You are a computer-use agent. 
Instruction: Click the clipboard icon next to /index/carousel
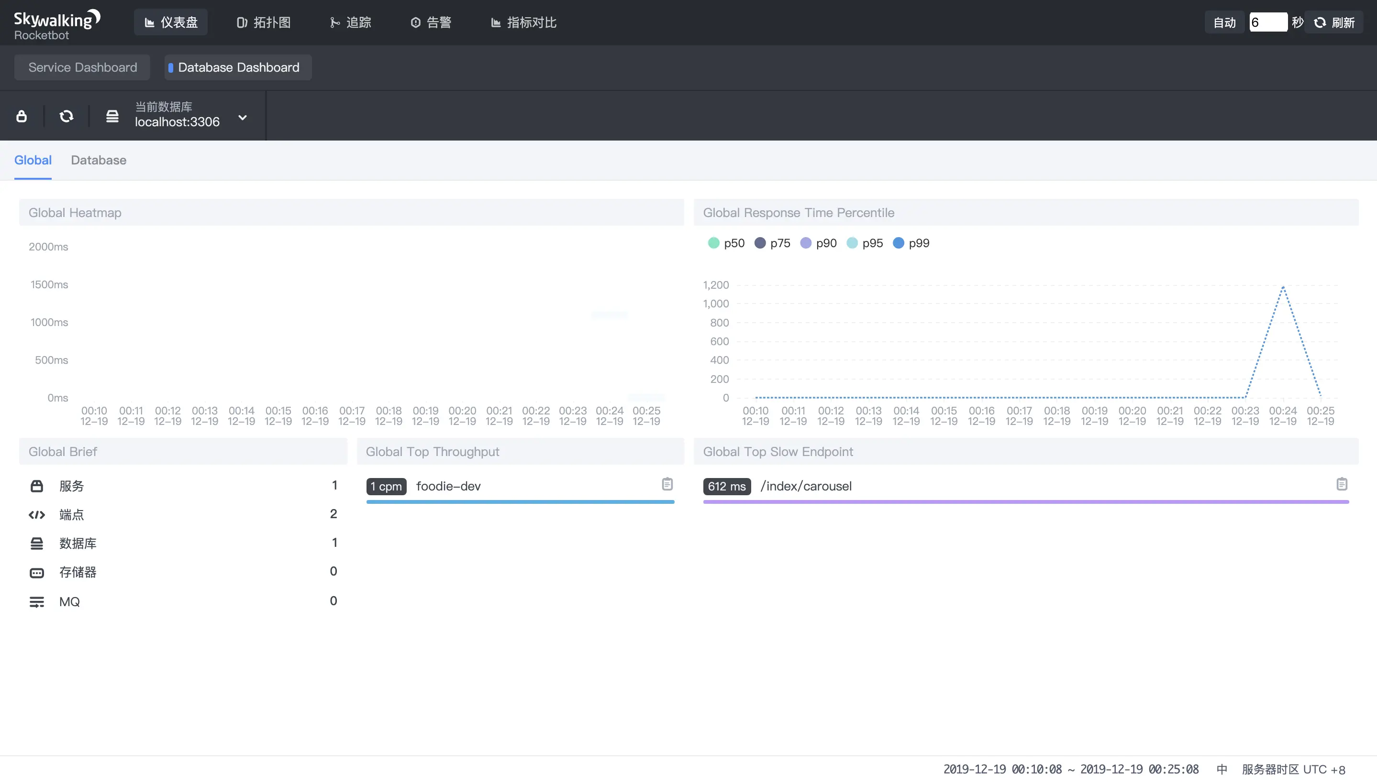pos(1342,484)
